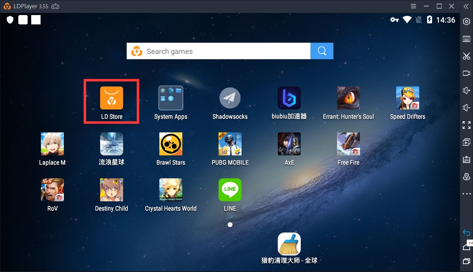Click the shield notification icon
This screenshot has height=272, width=473.
[x=10, y=20]
